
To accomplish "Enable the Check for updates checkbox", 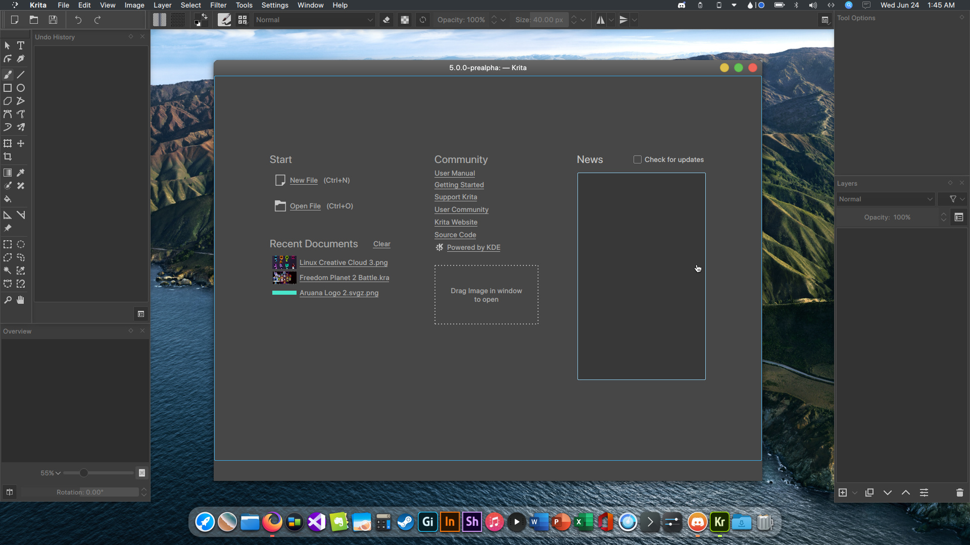I will pyautogui.click(x=638, y=159).
